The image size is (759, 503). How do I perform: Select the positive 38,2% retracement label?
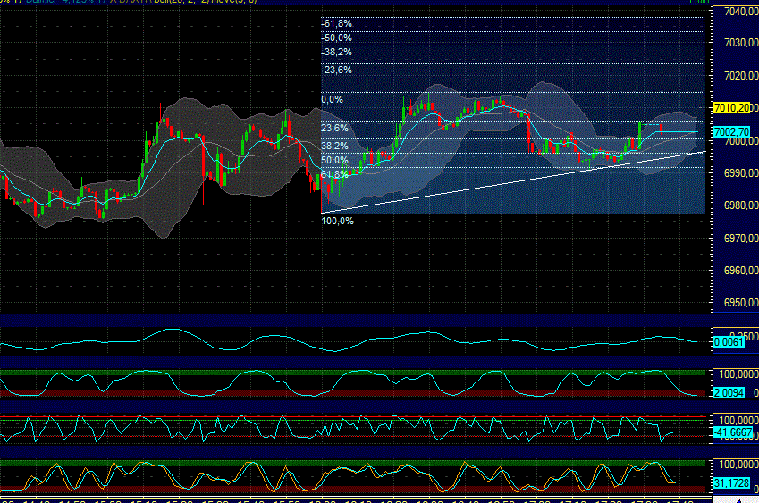click(x=334, y=146)
